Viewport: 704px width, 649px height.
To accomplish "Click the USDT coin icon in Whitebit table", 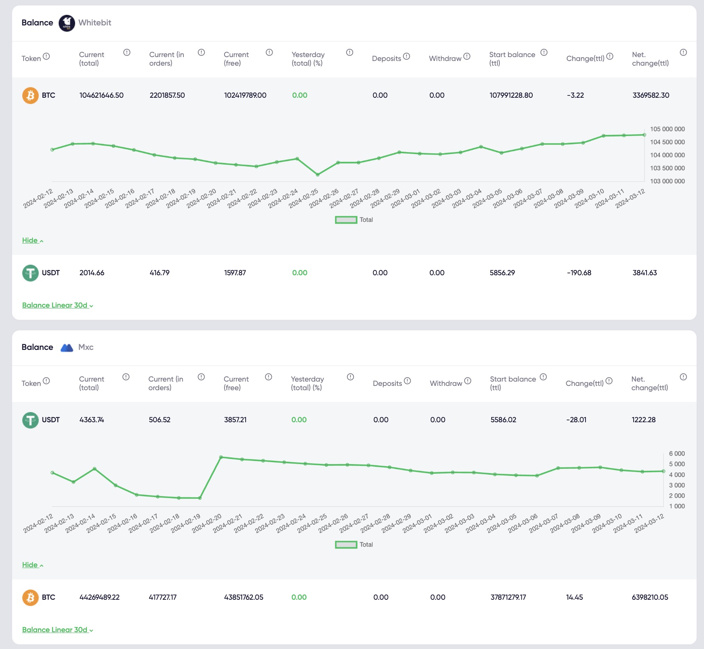I will click(30, 273).
